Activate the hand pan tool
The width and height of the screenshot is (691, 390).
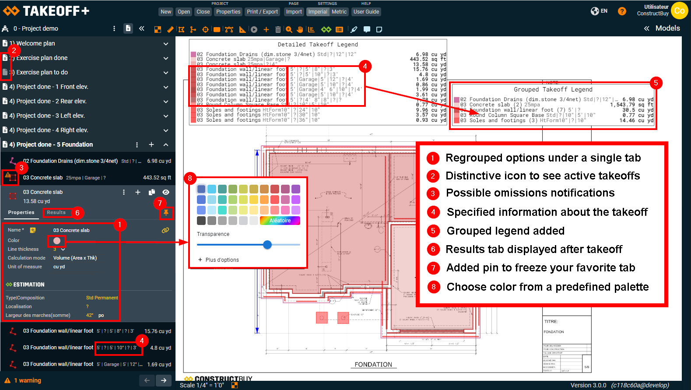(x=300, y=29)
